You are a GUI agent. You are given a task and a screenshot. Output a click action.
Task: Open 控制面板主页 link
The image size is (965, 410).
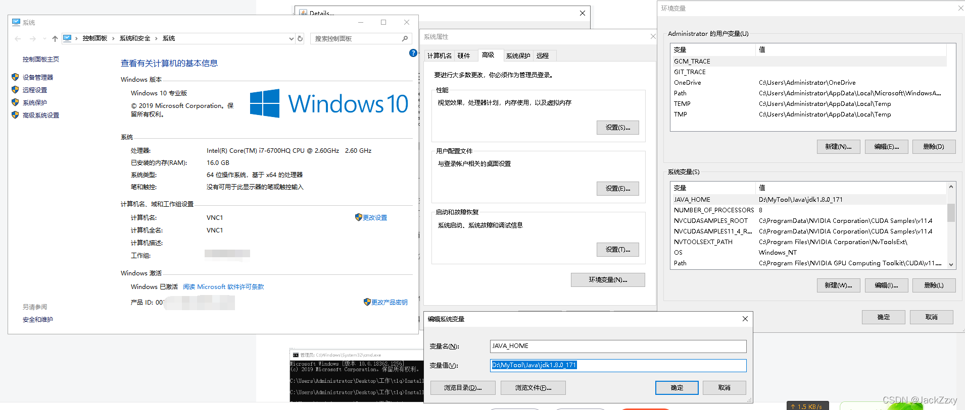(x=41, y=60)
